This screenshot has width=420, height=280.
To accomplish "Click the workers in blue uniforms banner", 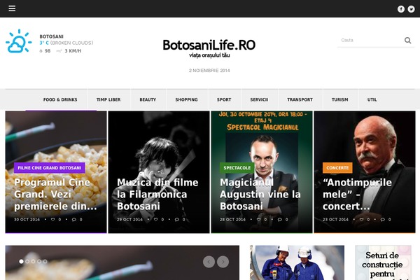I will tap(297, 262).
